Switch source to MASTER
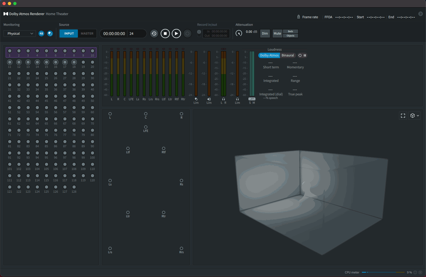The height and width of the screenshot is (277, 426). pos(87,34)
